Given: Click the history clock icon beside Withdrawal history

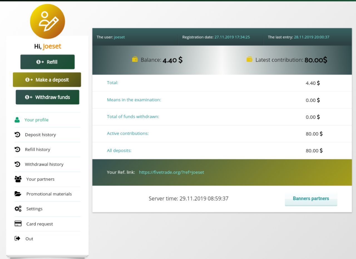Looking at the screenshot, I should tap(17, 164).
